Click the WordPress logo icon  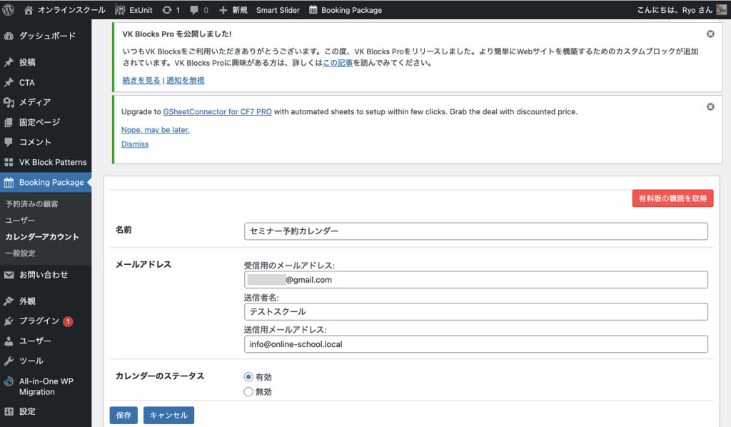pos(9,10)
